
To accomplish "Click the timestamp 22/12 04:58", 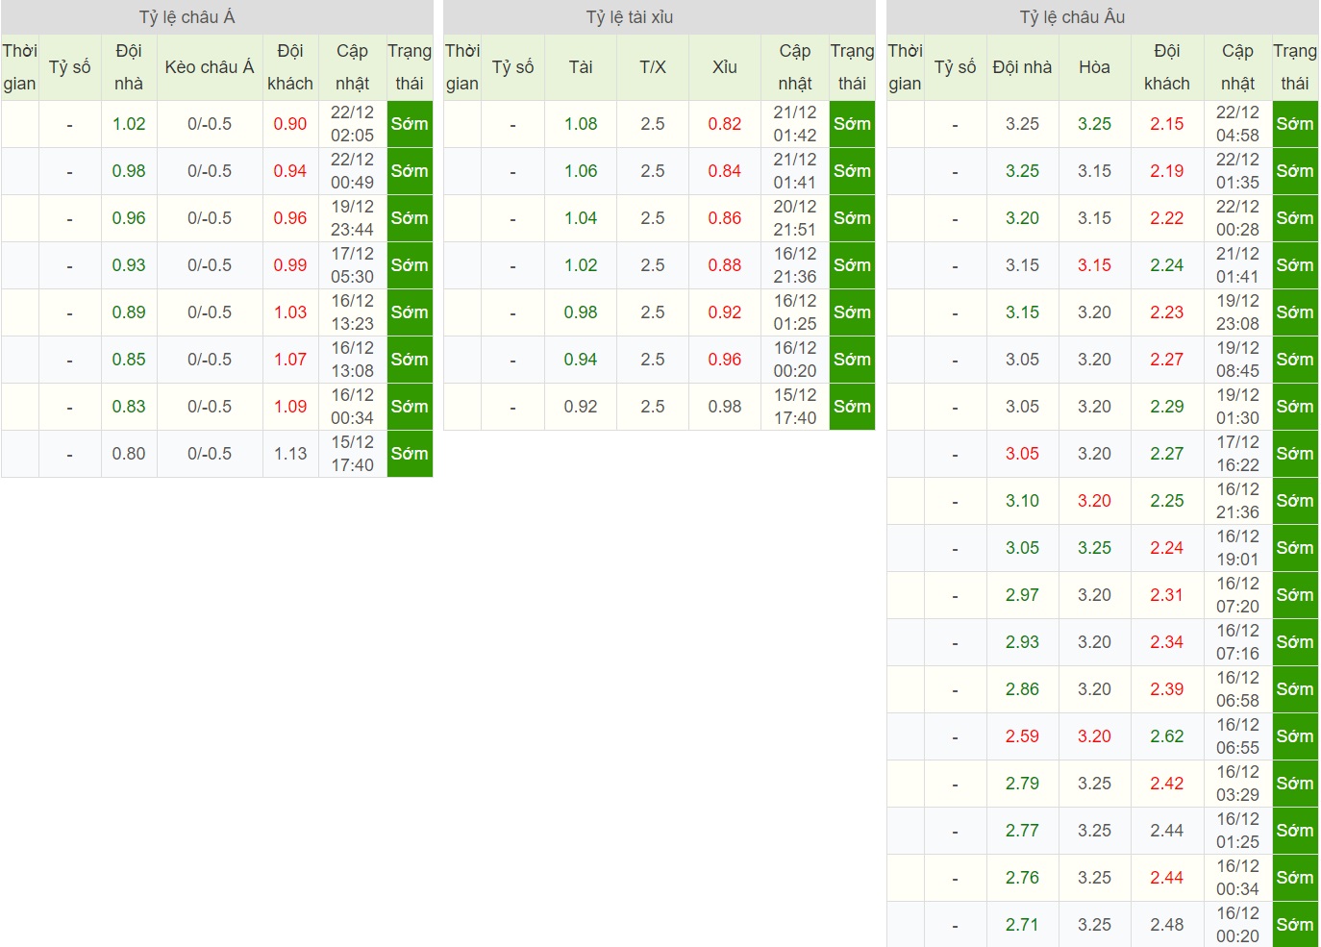I will tap(1237, 124).
